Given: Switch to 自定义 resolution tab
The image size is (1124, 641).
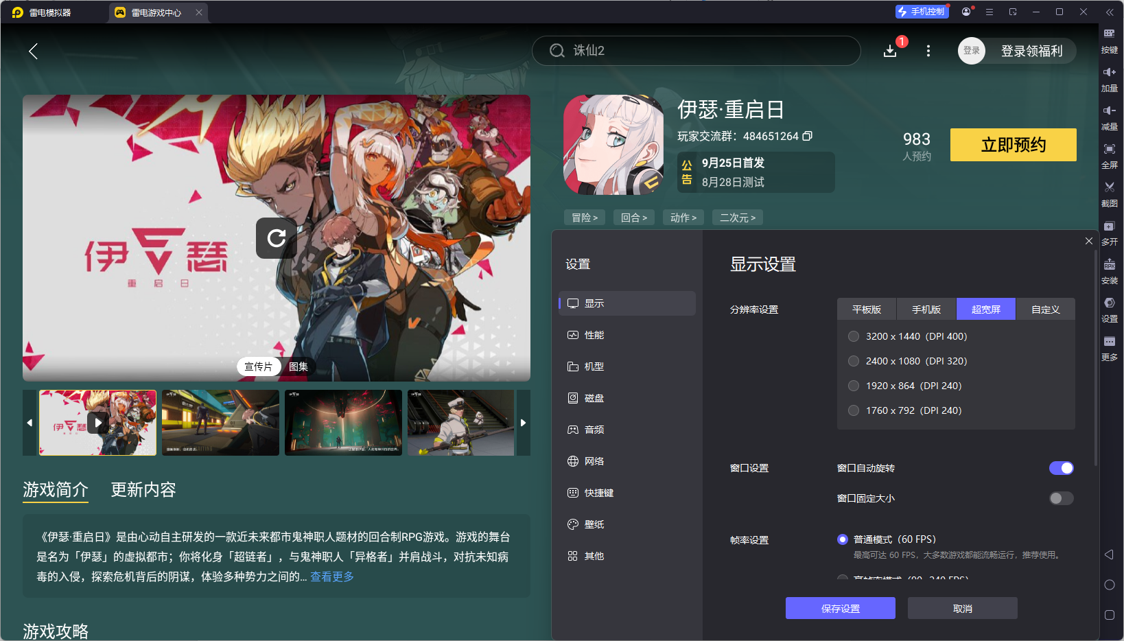Looking at the screenshot, I should pyautogui.click(x=1046, y=310).
